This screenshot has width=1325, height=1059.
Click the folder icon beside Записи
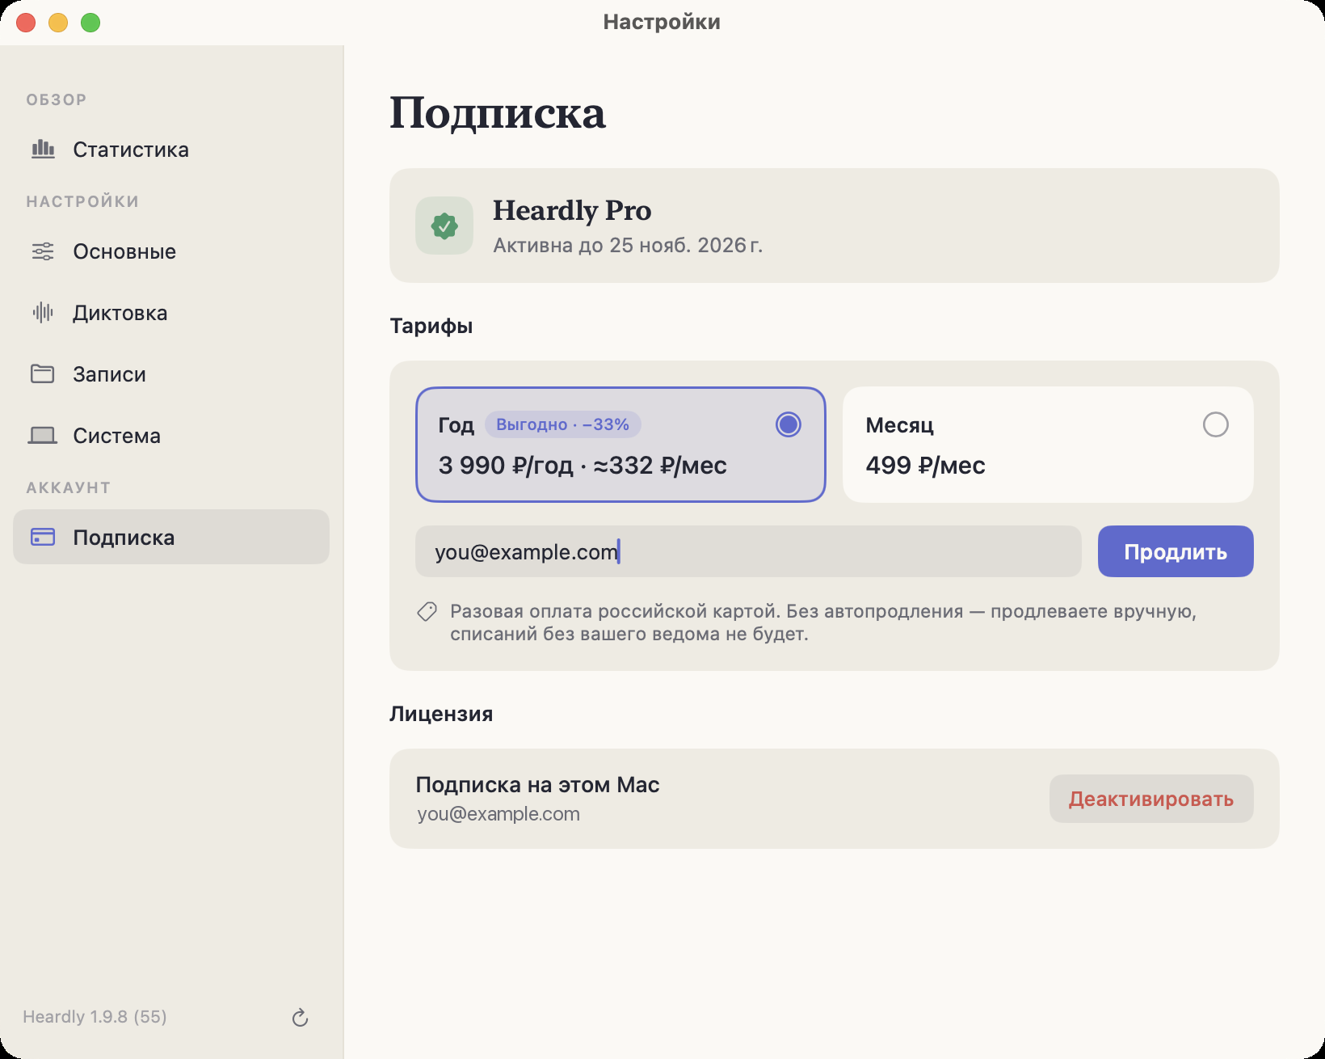pos(43,374)
